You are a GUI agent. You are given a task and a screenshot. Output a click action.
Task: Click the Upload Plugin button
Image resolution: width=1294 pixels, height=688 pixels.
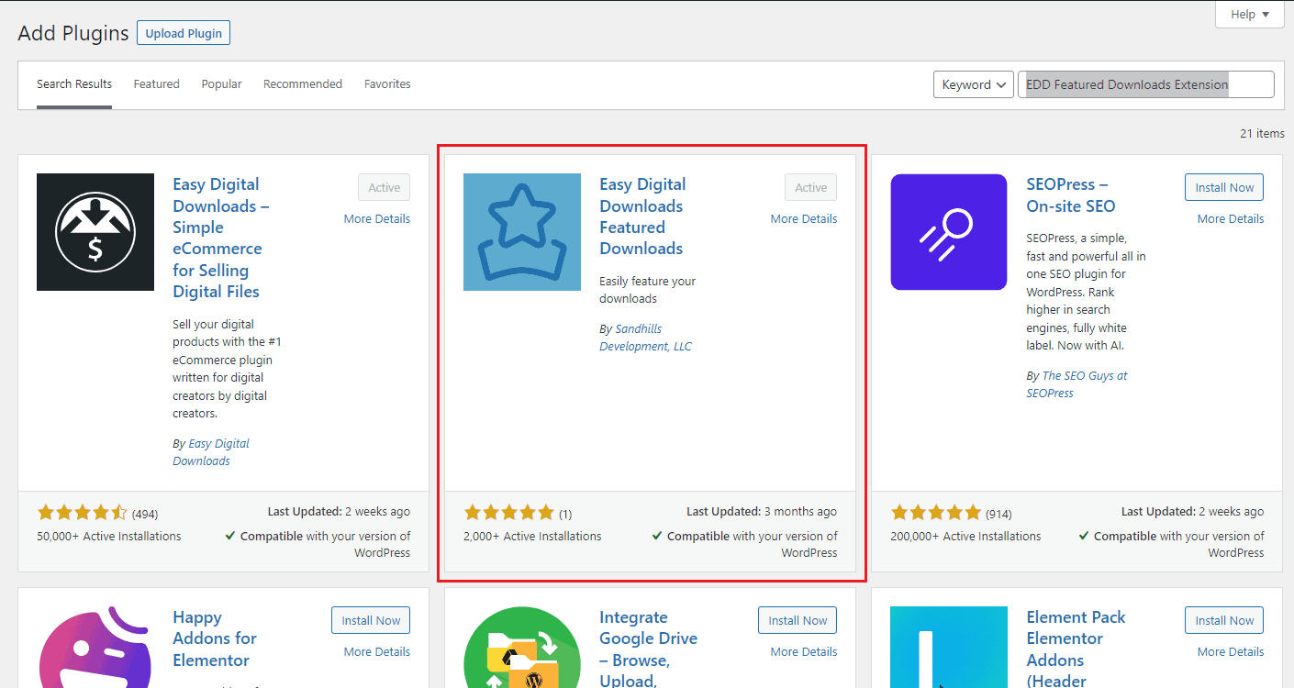tap(184, 34)
